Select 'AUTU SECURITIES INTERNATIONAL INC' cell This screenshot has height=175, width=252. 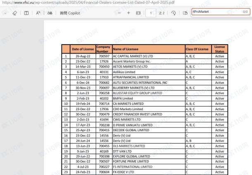[149, 83]
